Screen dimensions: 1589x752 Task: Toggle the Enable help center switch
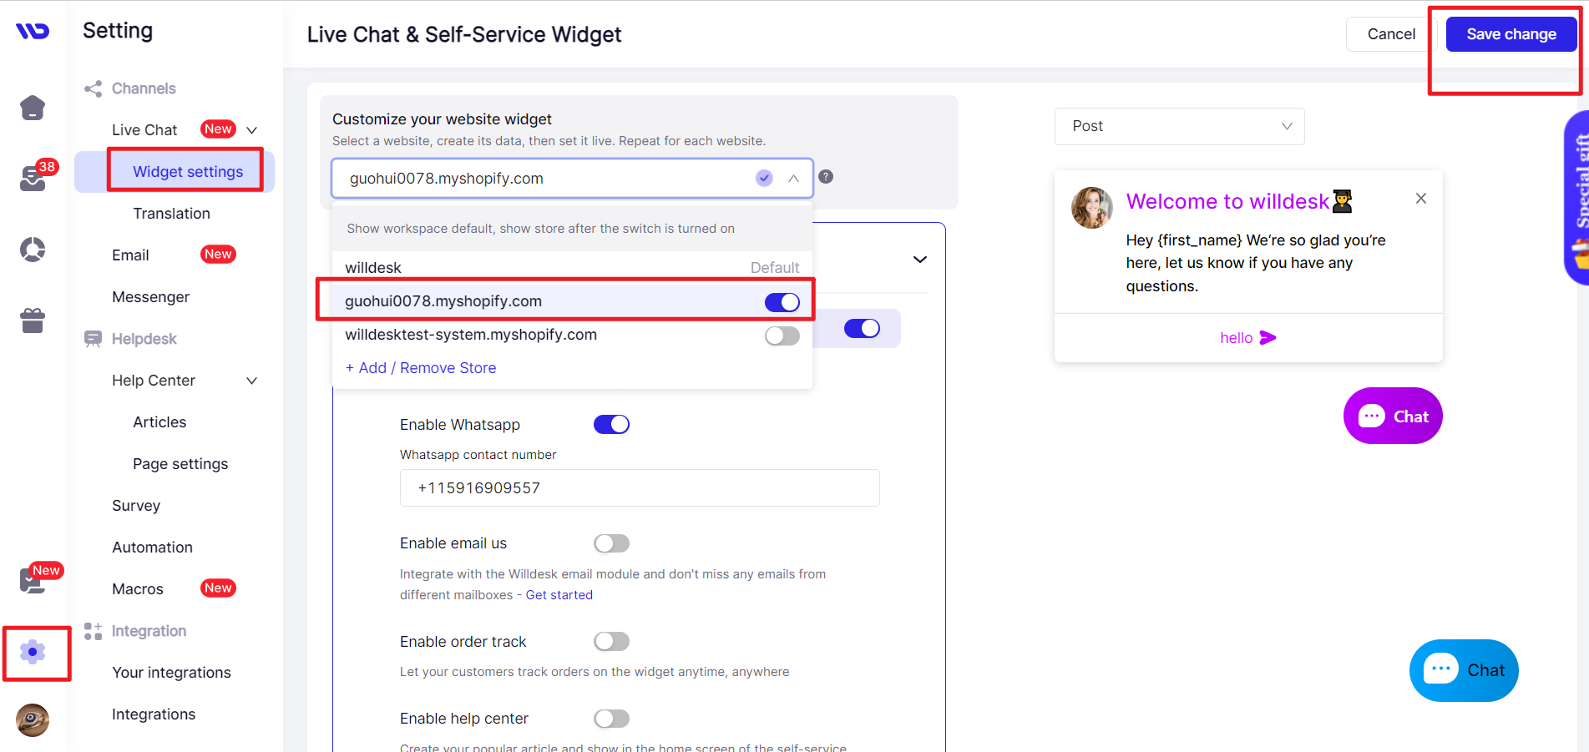coord(611,719)
